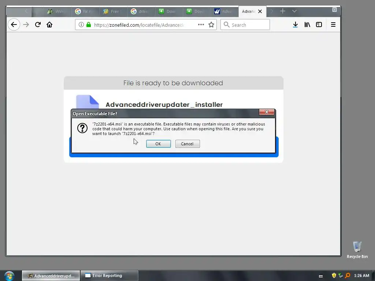This screenshot has height=281, width=375.
Task: Click the 1:26 AM system clock
Action: click(x=361, y=276)
